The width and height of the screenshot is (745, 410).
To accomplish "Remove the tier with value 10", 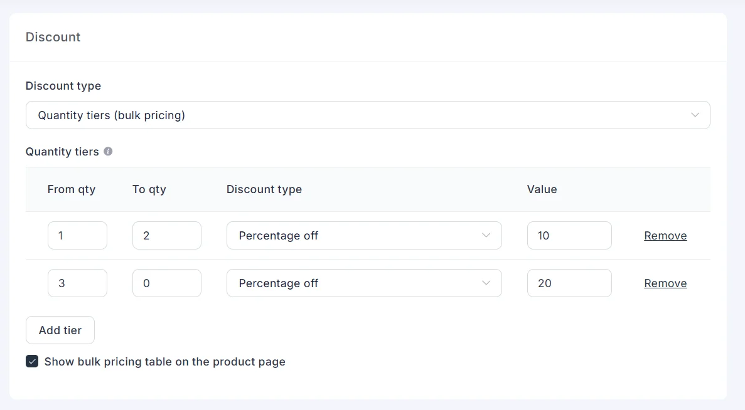I will click(665, 235).
